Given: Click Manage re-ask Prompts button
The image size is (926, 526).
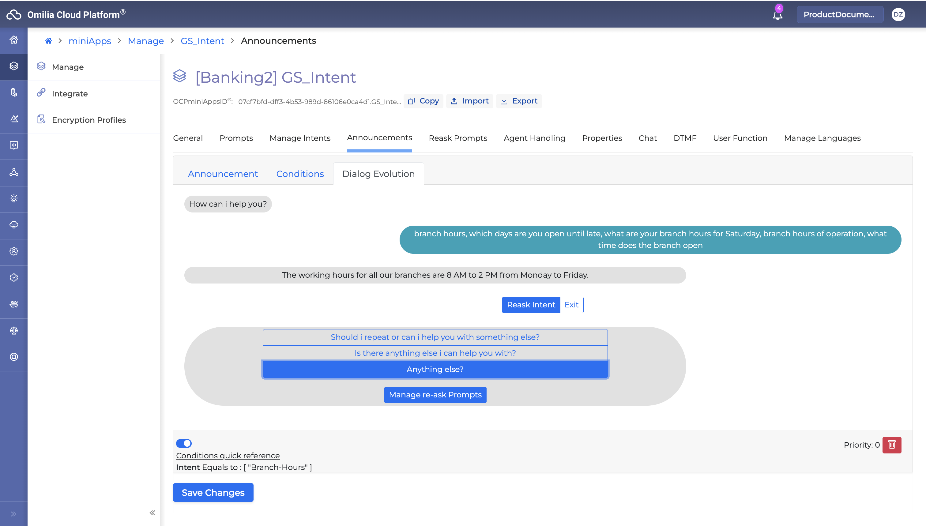Looking at the screenshot, I should (x=435, y=394).
